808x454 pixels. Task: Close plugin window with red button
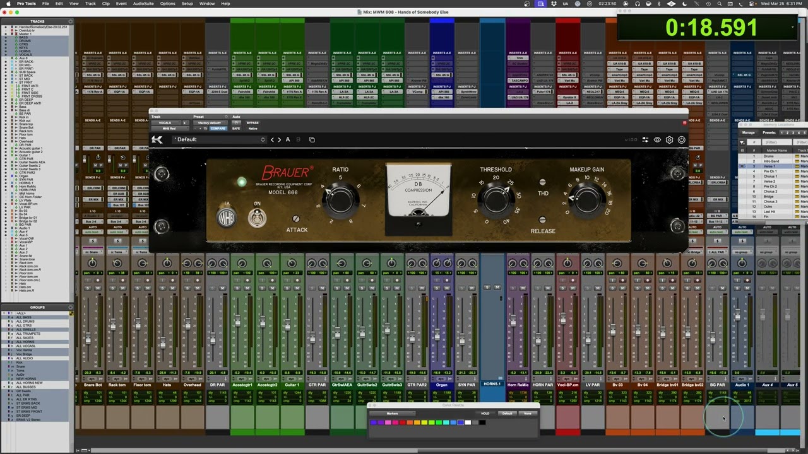[x=684, y=123]
